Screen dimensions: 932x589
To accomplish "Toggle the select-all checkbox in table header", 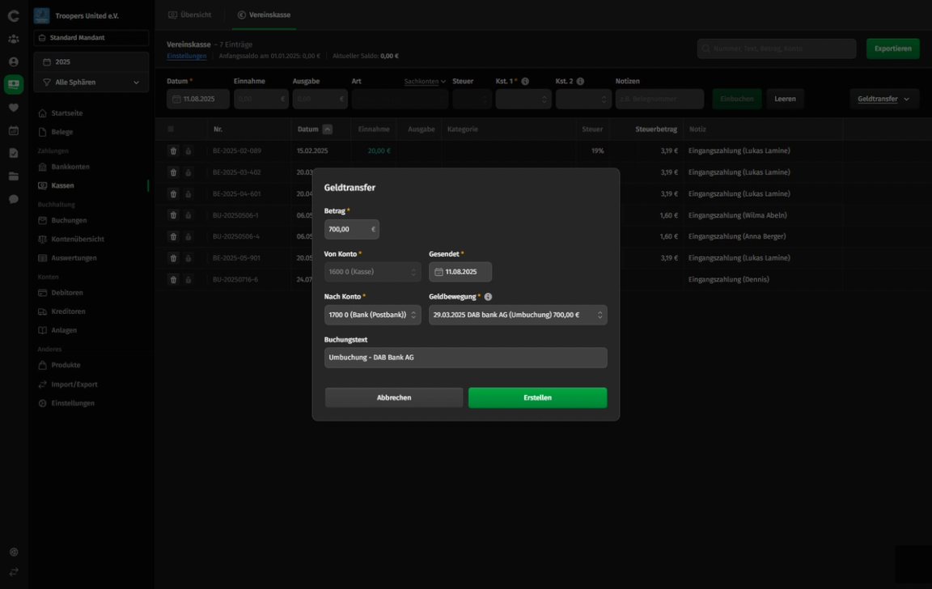I will (171, 129).
